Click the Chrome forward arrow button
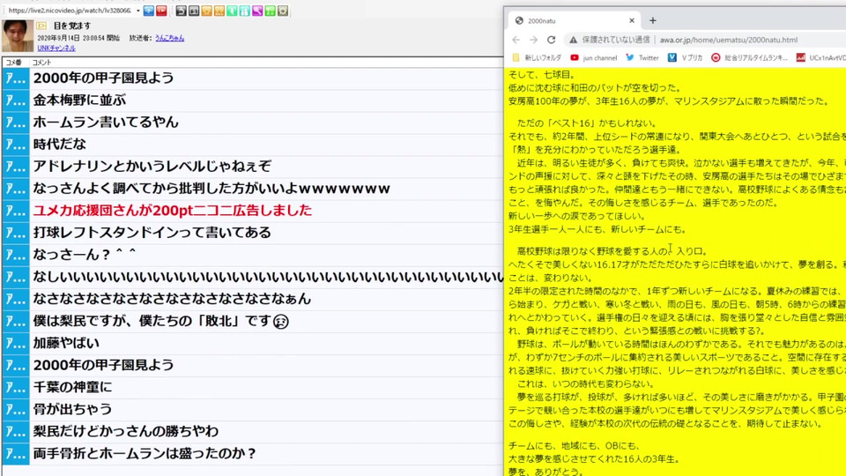This screenshot has height=476, width=846. click(534, 40)
